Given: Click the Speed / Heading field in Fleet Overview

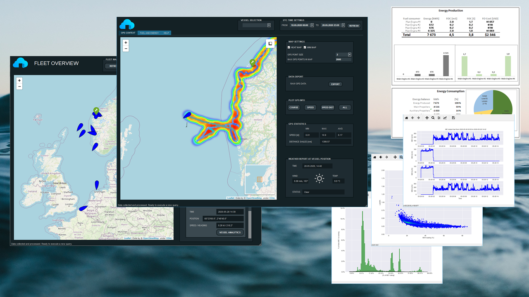Looking at the screenshot, I should coord(231,225).
